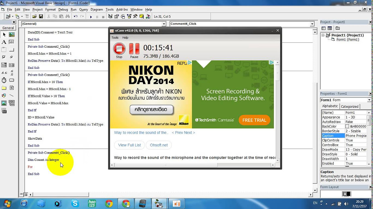Select the ComboBox control tool
The width and height of the screenshot is (373, 209).
4,65
